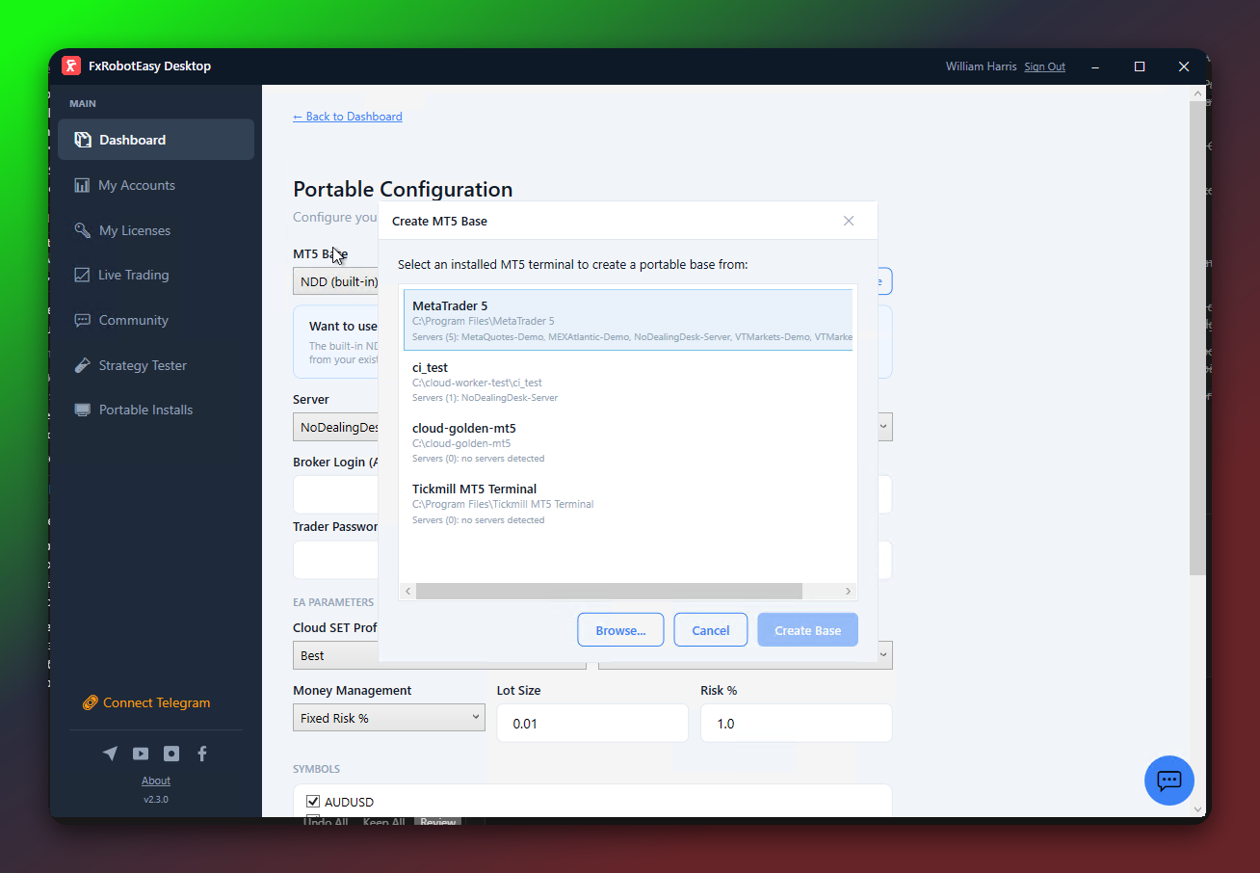1260x873 pixels.
Task: Follow the Back to Dashboard link
Action: coord(348,117)
